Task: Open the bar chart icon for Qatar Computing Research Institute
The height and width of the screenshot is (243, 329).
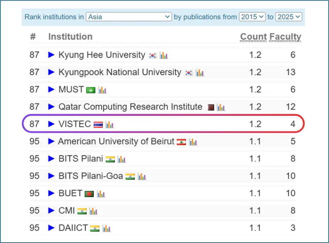Action: coord(221,108)
